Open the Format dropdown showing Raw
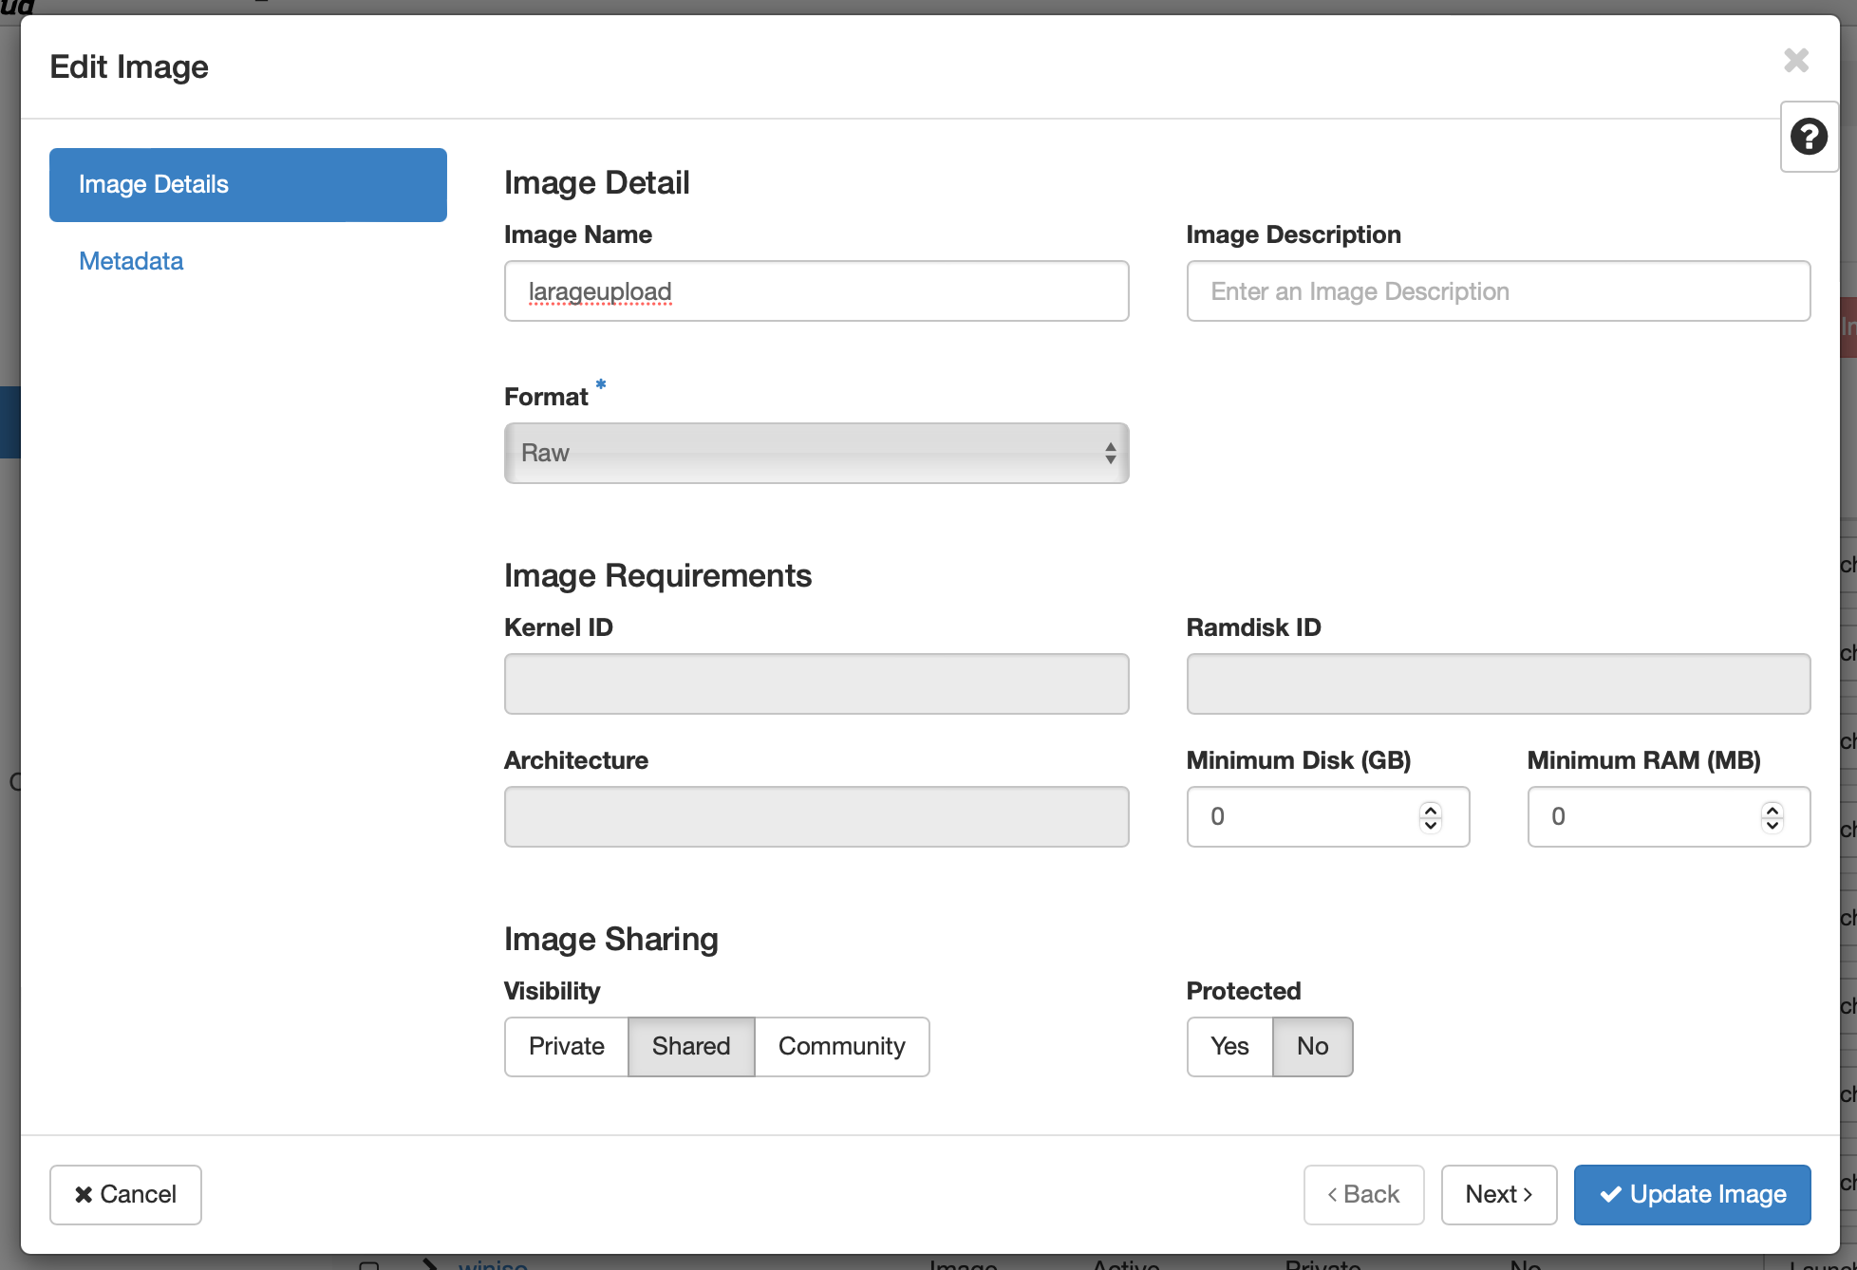 (x=816, y=453)
